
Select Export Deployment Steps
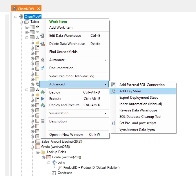tap(142, 98)
